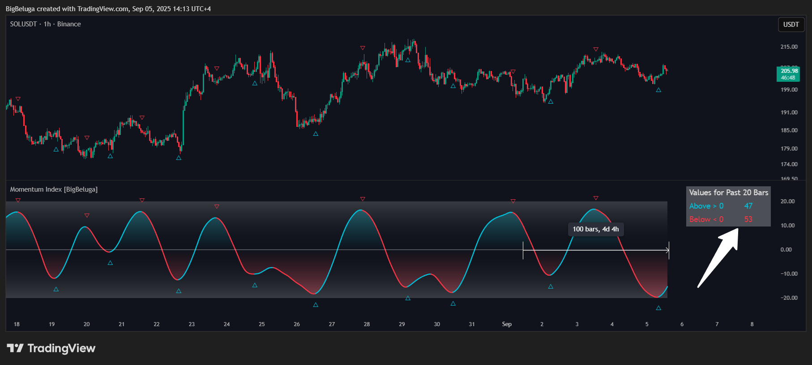Click date 30 on the time axis
The height and width of the screenshot is (365, 812).
pyautogui.click(x=437, y=324)
